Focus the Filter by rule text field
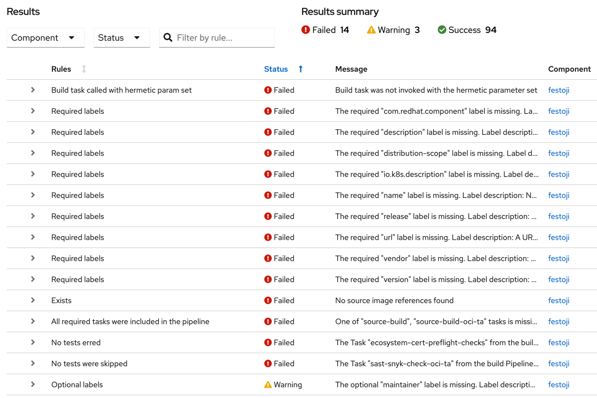Image resolution: width=597 pixels, height=398 pixels. [x=223, y=38]
